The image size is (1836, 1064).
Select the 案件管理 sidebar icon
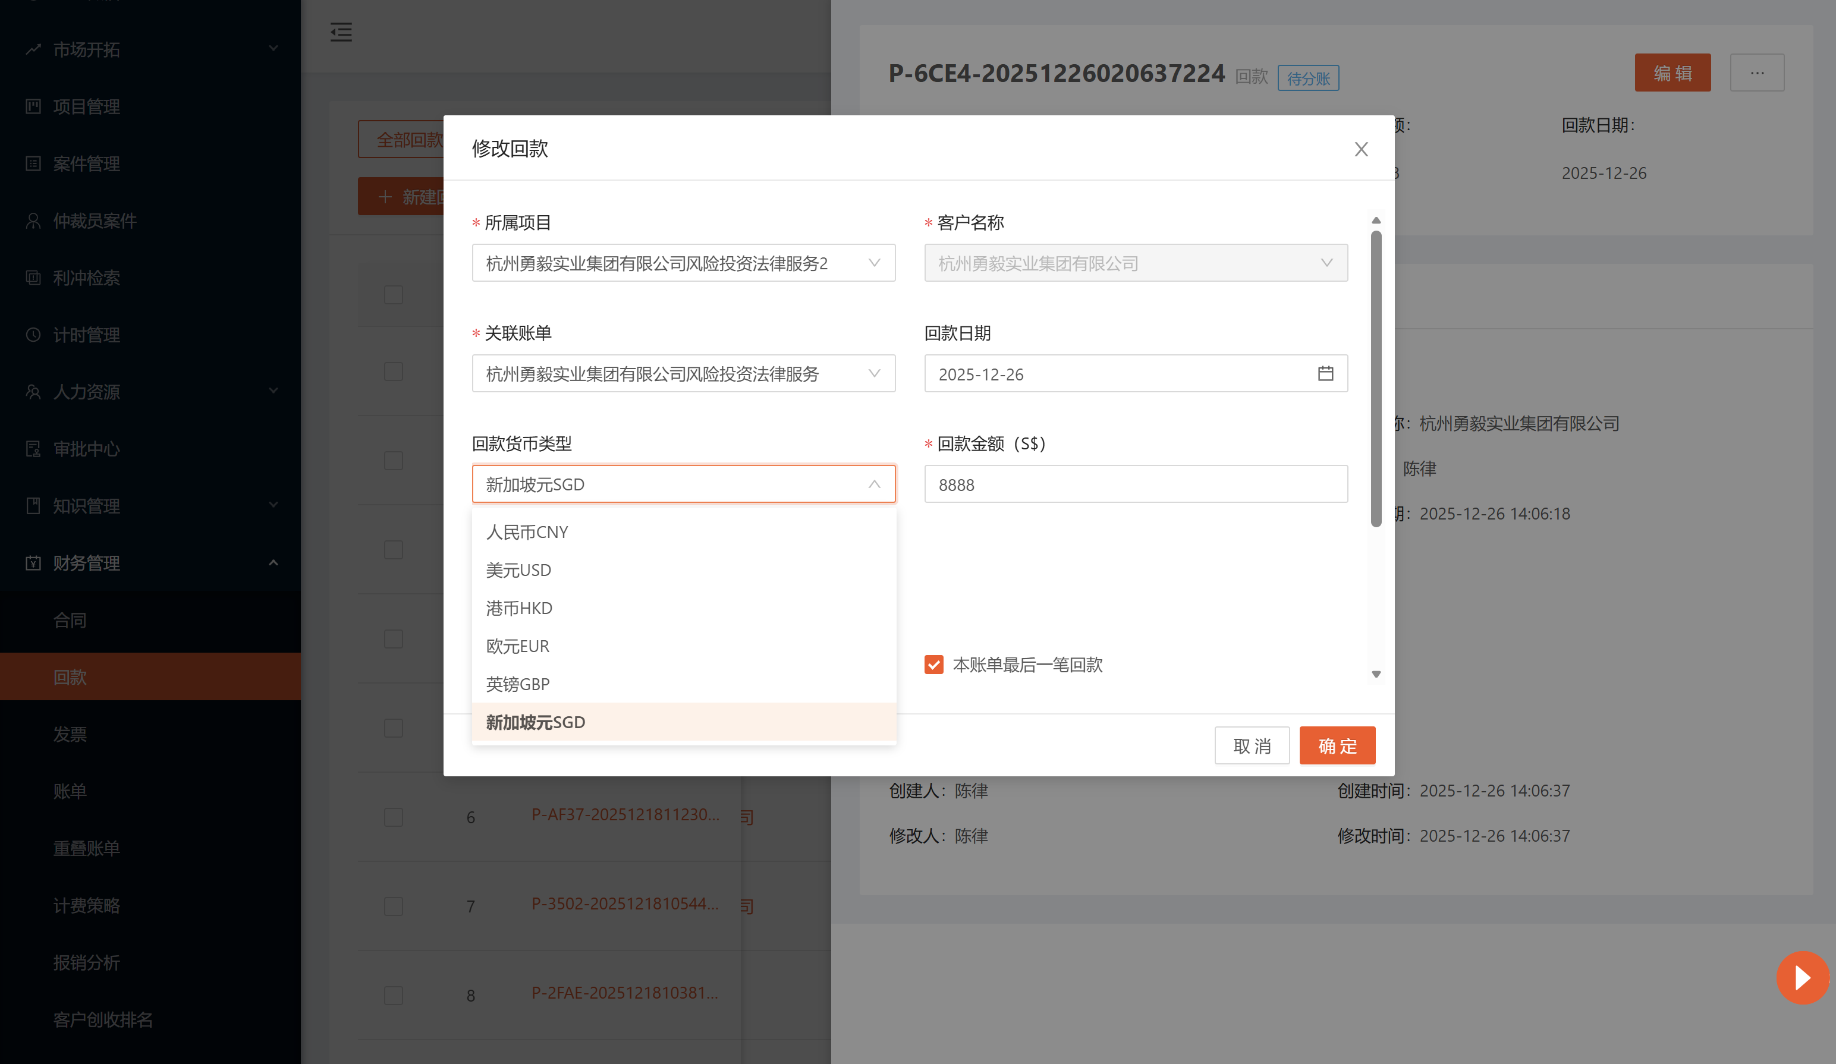point(33,164)
